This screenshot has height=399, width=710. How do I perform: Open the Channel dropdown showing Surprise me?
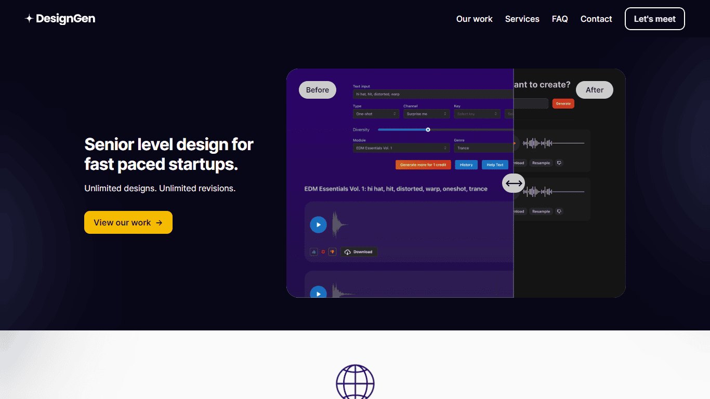pyautogui.click(x=426, y=114)
